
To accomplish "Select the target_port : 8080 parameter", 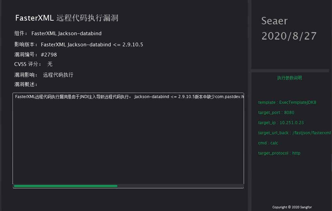I will pos(276,112).
